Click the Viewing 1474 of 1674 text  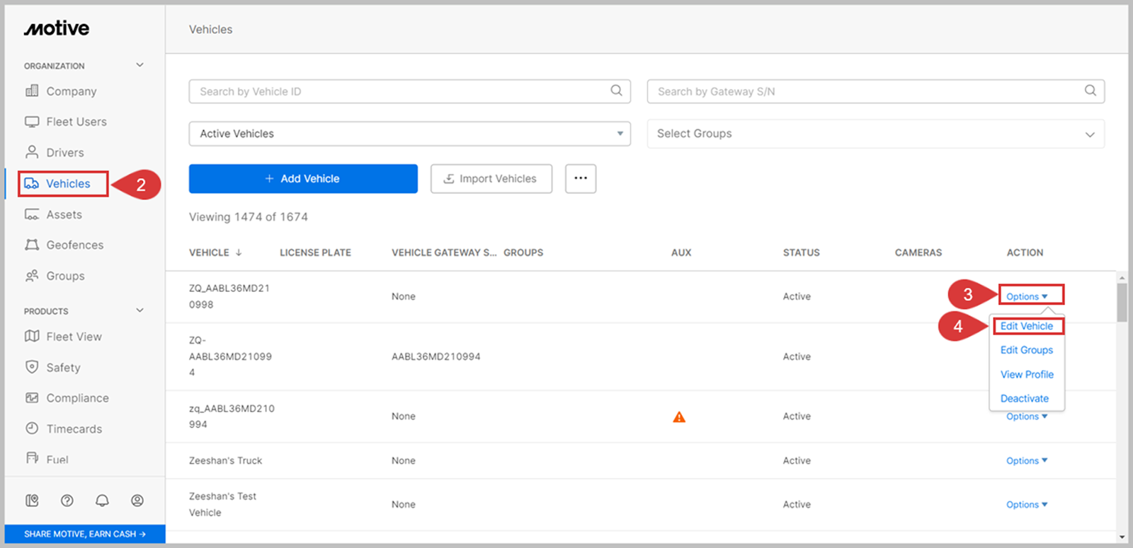[248, 217]
